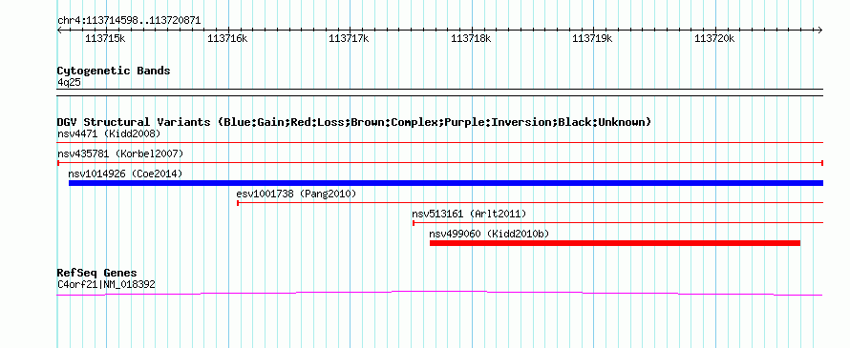Open variant nsv499060 (Kidd2010b) label

pos(490,234)
